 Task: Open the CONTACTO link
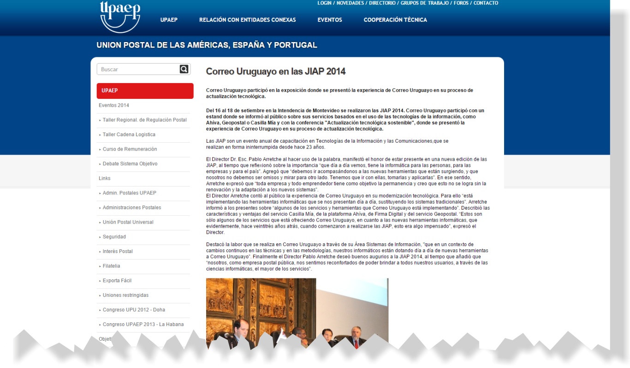[x=486, y=3]
